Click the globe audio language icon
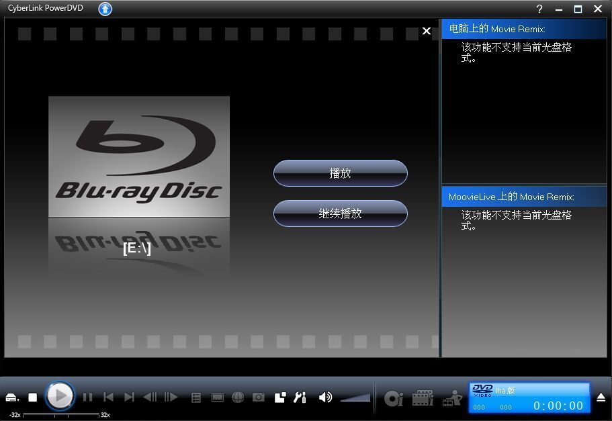Viewport: 612px width, 421px height. [x=237, y=397]
